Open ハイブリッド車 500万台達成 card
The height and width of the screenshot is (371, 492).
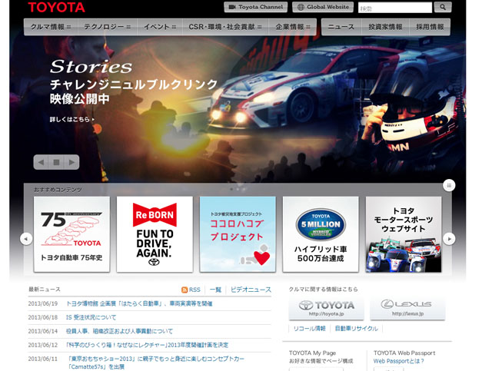[321, 234]
